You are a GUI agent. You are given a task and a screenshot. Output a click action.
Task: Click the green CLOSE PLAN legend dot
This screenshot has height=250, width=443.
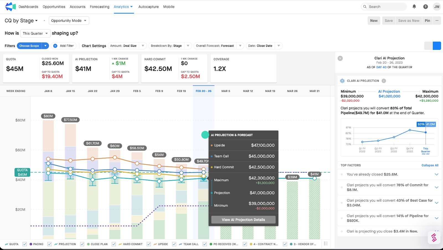coord(88,244)
